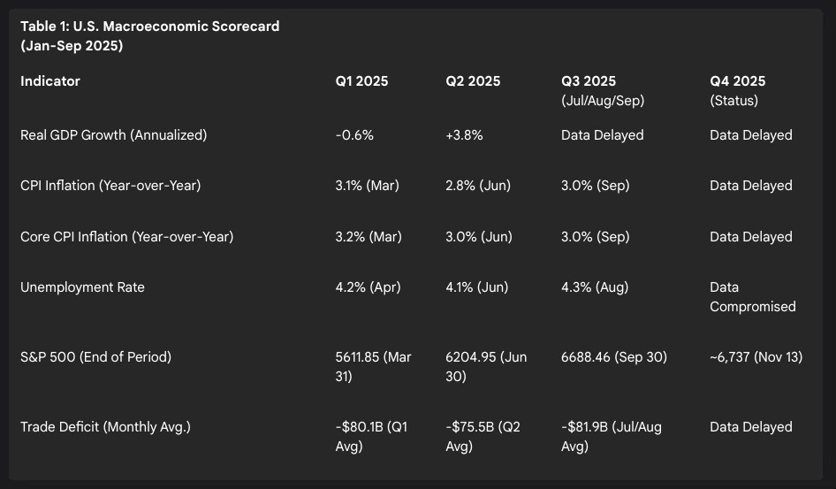The width and height of the screenshot is (836, 489).
Task: Select the 'Real GDP Growth (Annualized)' row label
Action: 113,135
